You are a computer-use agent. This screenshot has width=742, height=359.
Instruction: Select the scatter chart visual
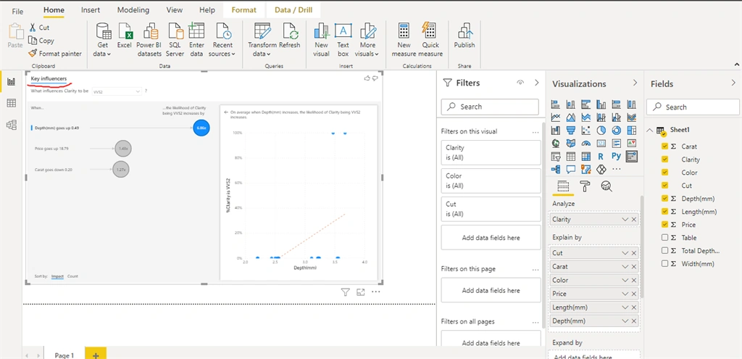[586, 130]
